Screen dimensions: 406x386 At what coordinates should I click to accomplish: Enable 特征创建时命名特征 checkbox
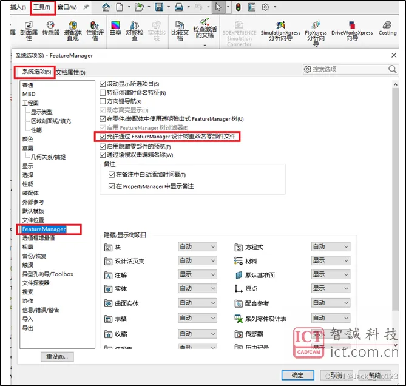(x=103, y=93)
